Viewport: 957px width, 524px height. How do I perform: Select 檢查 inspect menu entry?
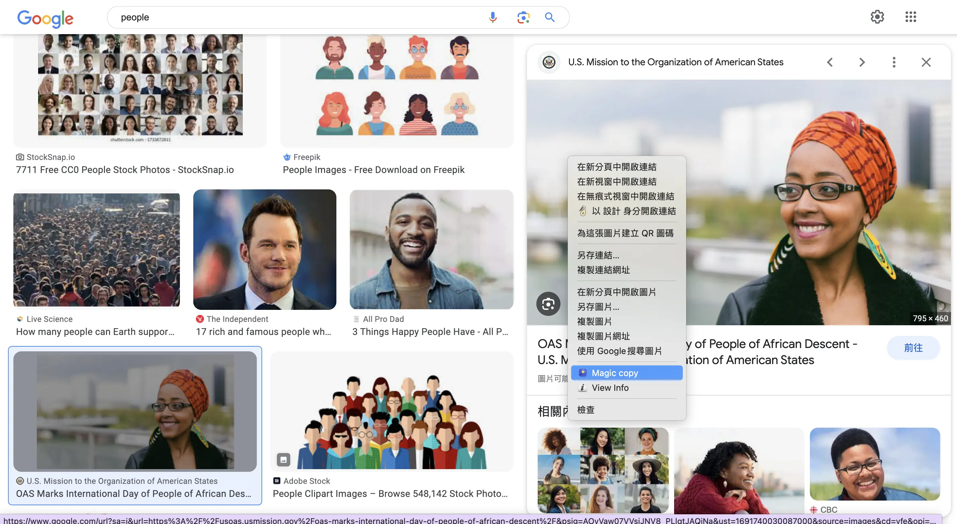[x=626, y=410]
